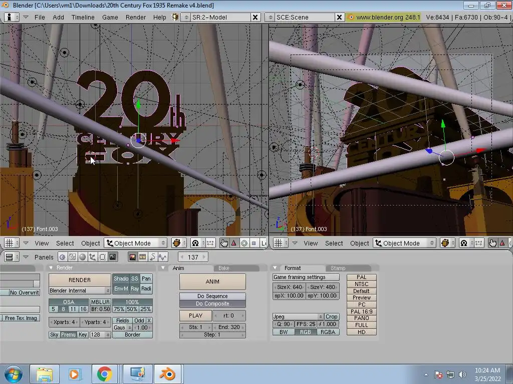Toggle the Pano render option
This screenshot has height=384, width=513.
146,278
